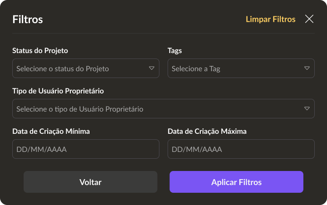Click the "Tags" field label
Viewport: 327px width, 205px height.
point(175,50)
